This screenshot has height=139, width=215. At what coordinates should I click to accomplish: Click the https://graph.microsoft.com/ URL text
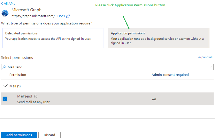tap(33, 16)
